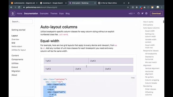Open the Bootstrap GitHub icon link
This screenshot has height=97, width=173.
(x=138, y=13)
